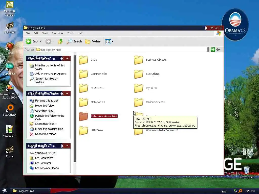
Task: Open the Notepad++ desktop shortcut
Action: coord(10,131)
